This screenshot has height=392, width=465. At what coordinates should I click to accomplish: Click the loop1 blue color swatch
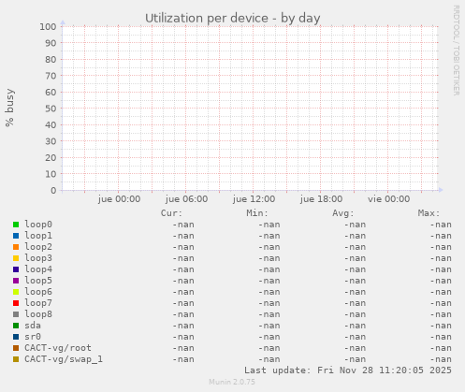[16, 236]
